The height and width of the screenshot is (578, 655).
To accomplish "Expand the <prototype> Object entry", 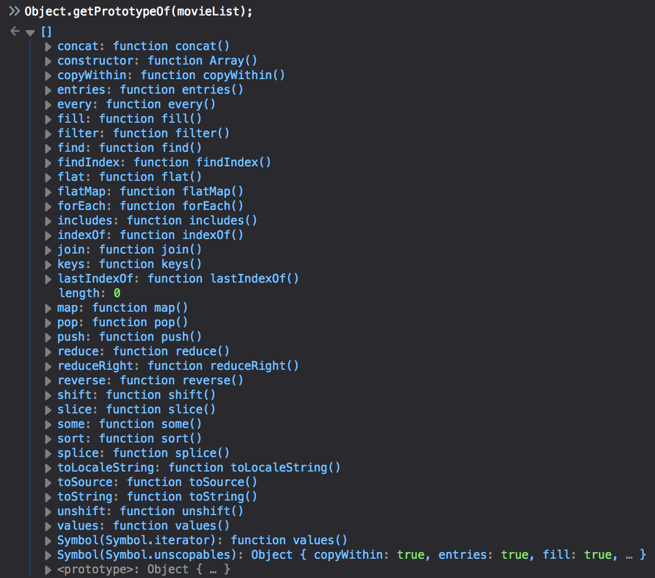I will [48, 569].
